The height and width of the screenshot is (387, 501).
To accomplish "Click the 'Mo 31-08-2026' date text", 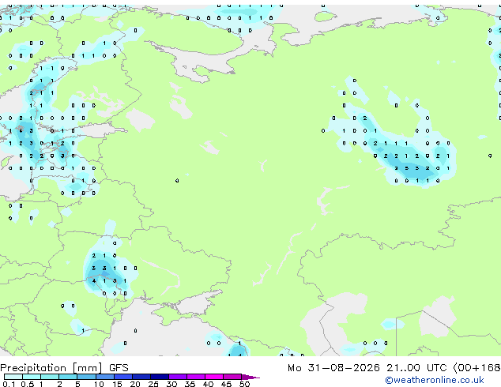I will point(333,368).
